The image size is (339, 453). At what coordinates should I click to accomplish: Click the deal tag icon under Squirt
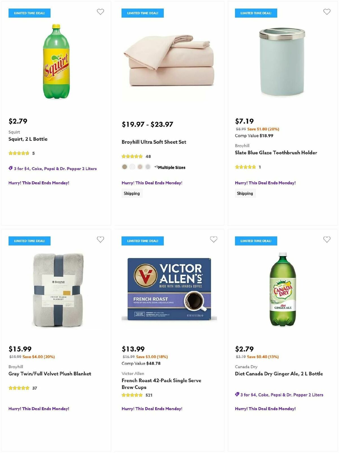point(10,168)
